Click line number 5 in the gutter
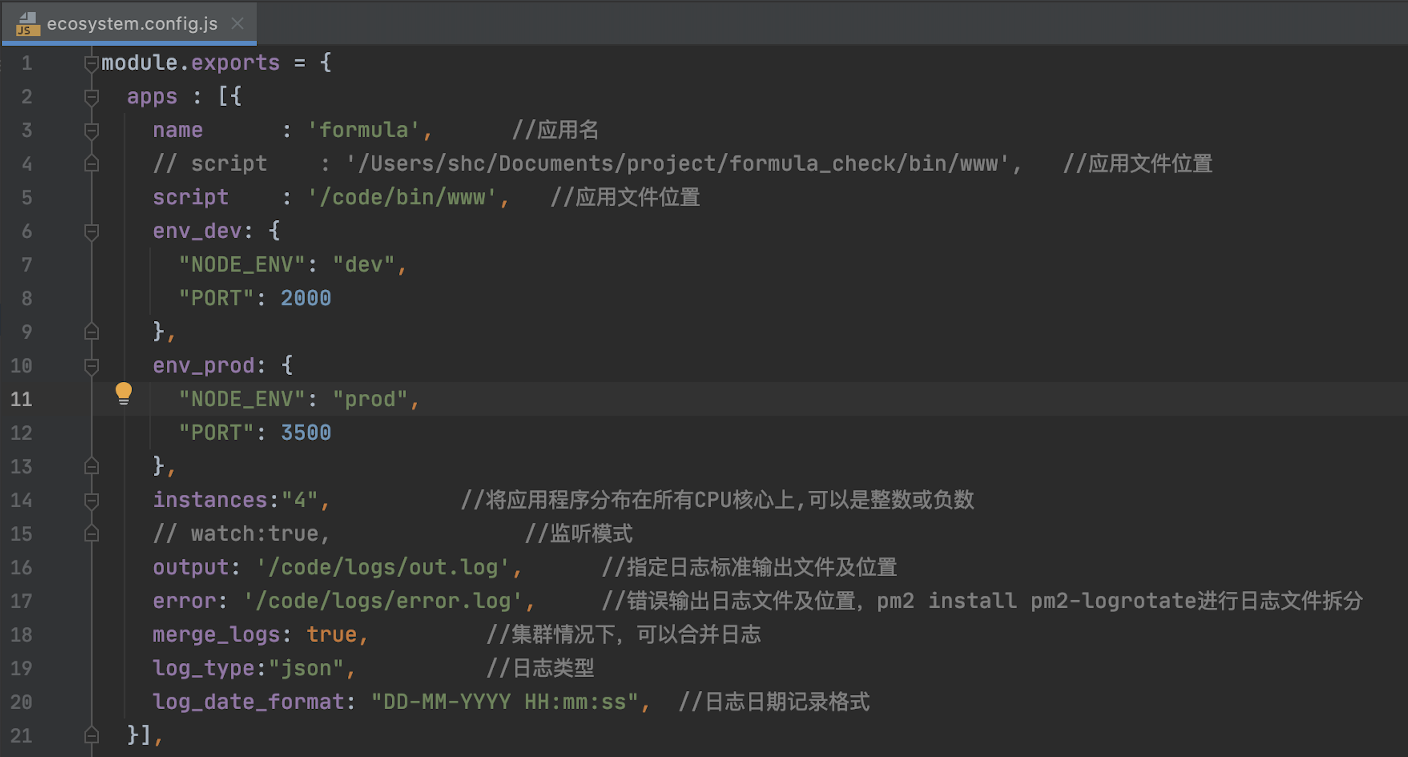Image resolution: width=1408 pixels, height=757 pixels. pos(26,198)
